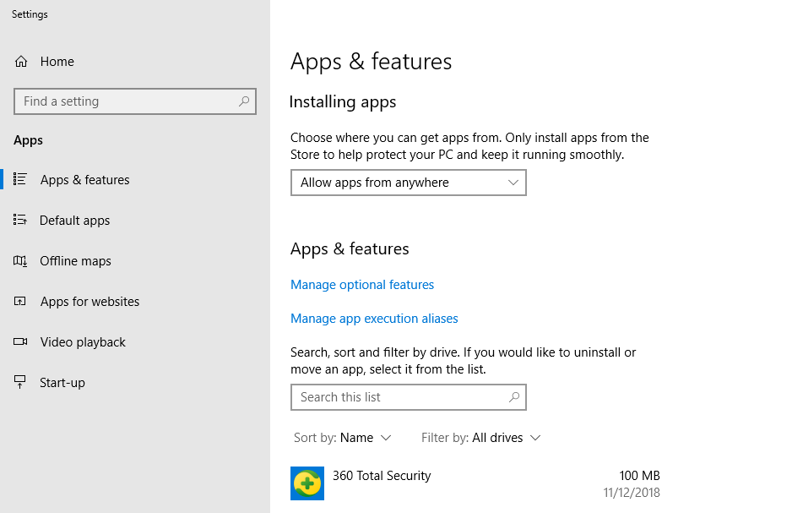Click magnifier icon in Search this list box

coord(514,397)
